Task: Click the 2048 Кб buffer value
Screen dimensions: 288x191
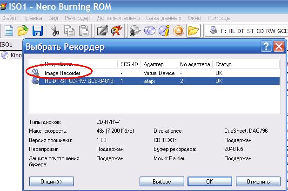Action: pos(234,149)
